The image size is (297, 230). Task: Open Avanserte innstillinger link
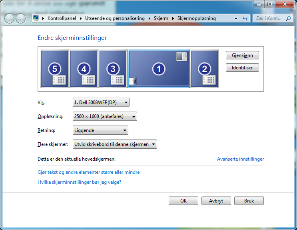[240, 159]
